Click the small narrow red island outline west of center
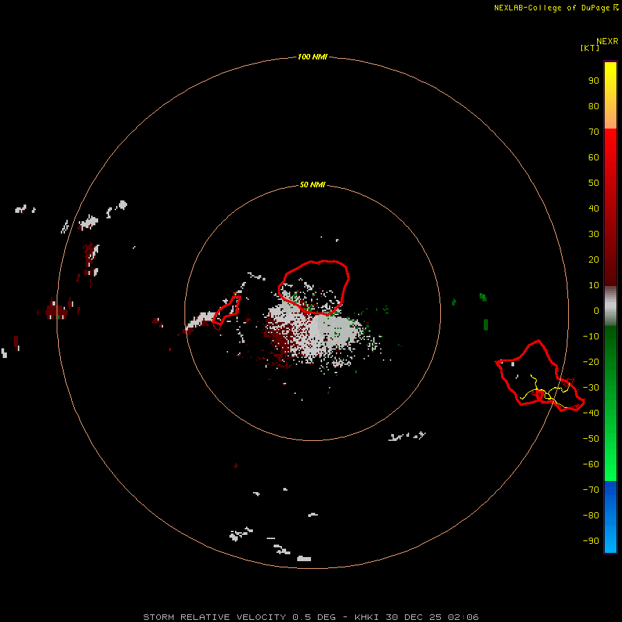This screenshot has width=622, height=622. pos(227,312)
